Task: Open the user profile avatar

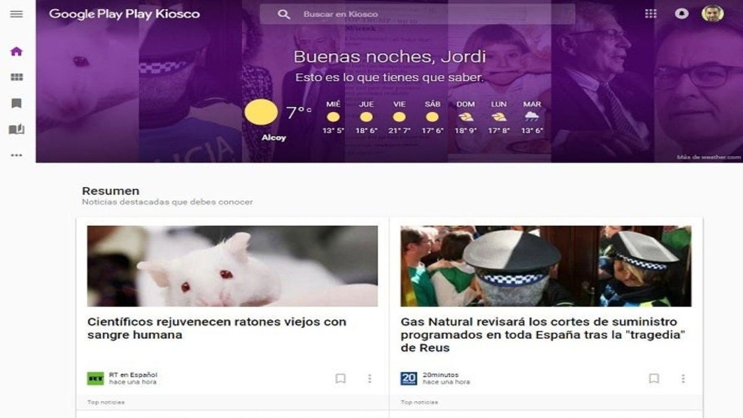Action: [712, 14]
